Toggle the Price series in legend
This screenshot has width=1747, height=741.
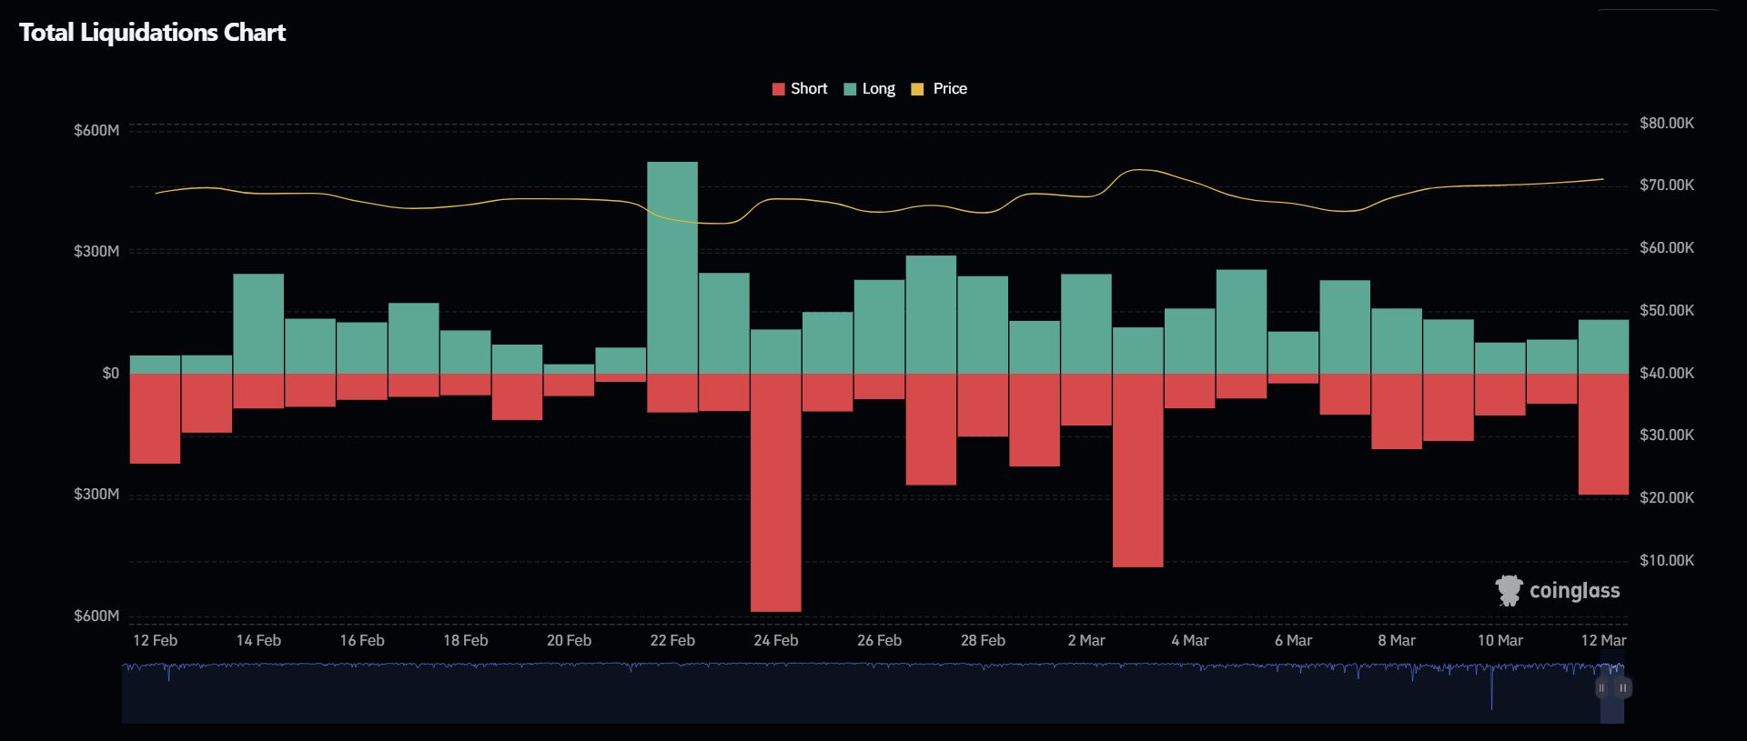click(x=939, y=88)
